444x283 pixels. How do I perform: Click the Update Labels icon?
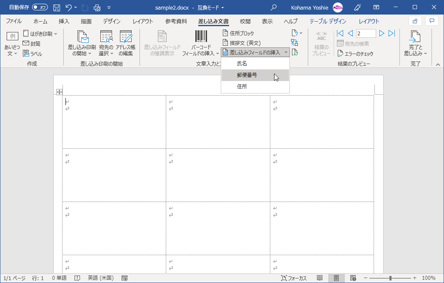coord(295,52)
